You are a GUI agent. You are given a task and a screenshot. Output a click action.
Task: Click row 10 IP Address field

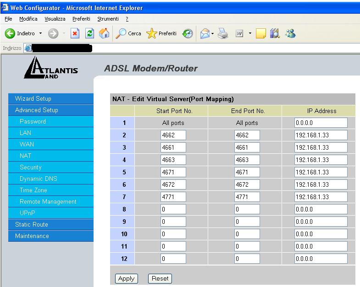(321, 234)
